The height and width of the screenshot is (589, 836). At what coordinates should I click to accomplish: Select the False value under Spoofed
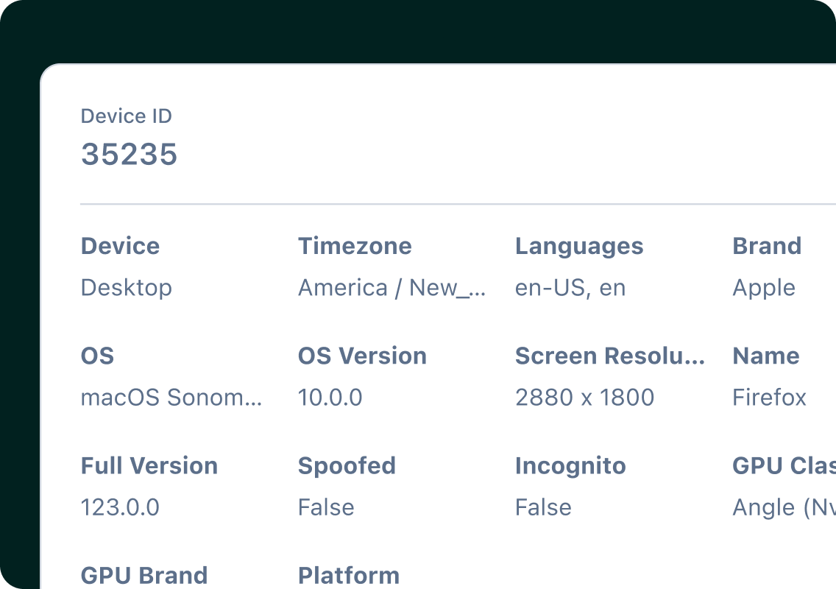click(x=326, y=507)
